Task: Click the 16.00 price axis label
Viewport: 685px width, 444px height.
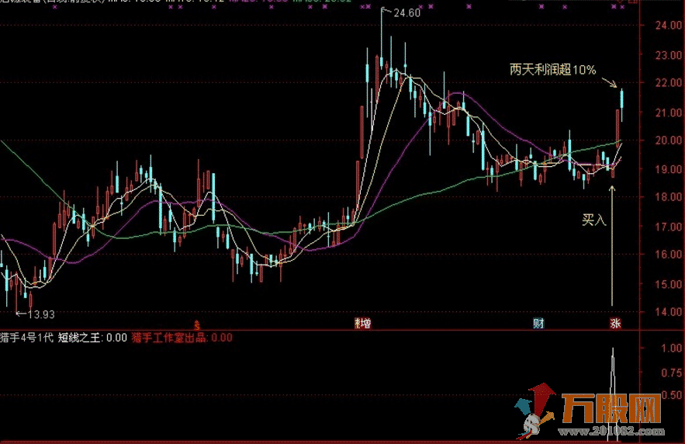Action: [668, 255]
